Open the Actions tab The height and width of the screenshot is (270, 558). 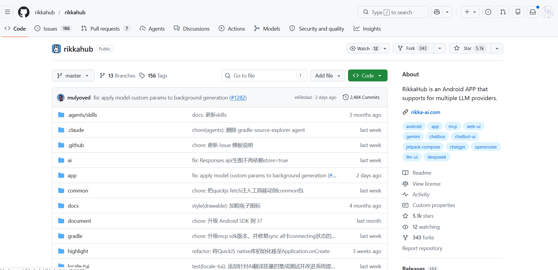232,29
